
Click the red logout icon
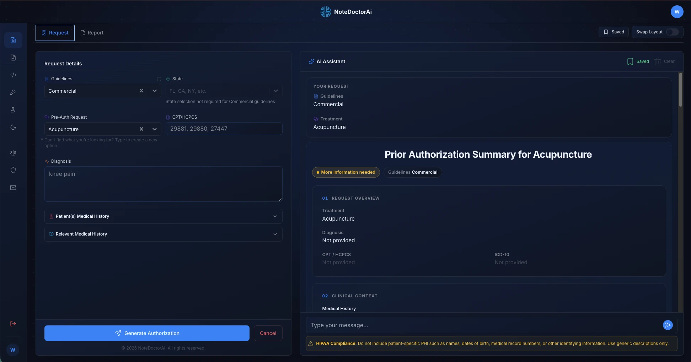(13, 324)
